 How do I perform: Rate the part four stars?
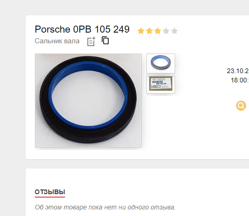[x=166, y=31]
